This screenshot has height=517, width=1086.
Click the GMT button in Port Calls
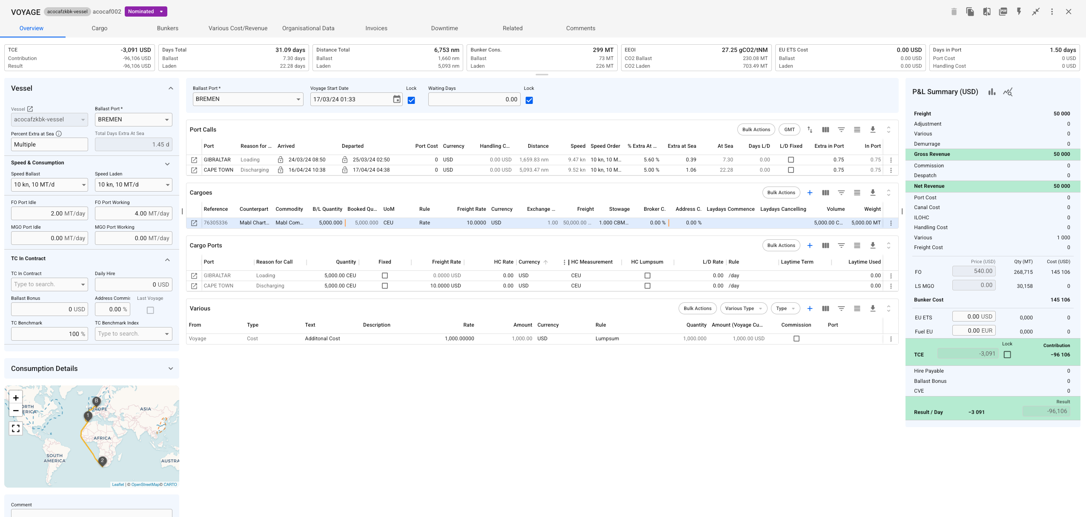(x=789, y=129)
